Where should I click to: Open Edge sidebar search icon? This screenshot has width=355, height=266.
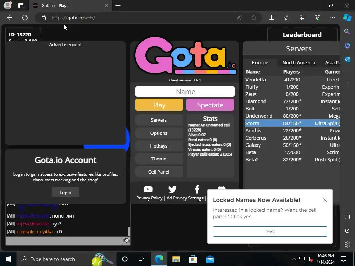[x=347, y=32]
